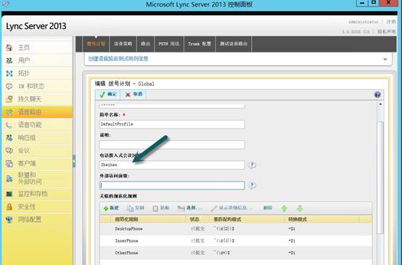The image size is (402, 265).
Task: Open the 客户端 clients icon
Action: coord(9,163)
